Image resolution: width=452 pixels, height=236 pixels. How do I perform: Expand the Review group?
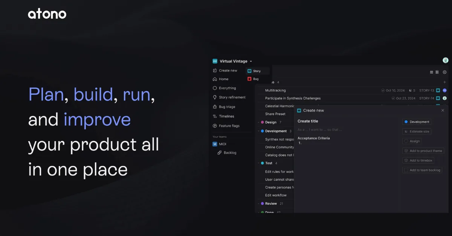click(x=258, y=204)
